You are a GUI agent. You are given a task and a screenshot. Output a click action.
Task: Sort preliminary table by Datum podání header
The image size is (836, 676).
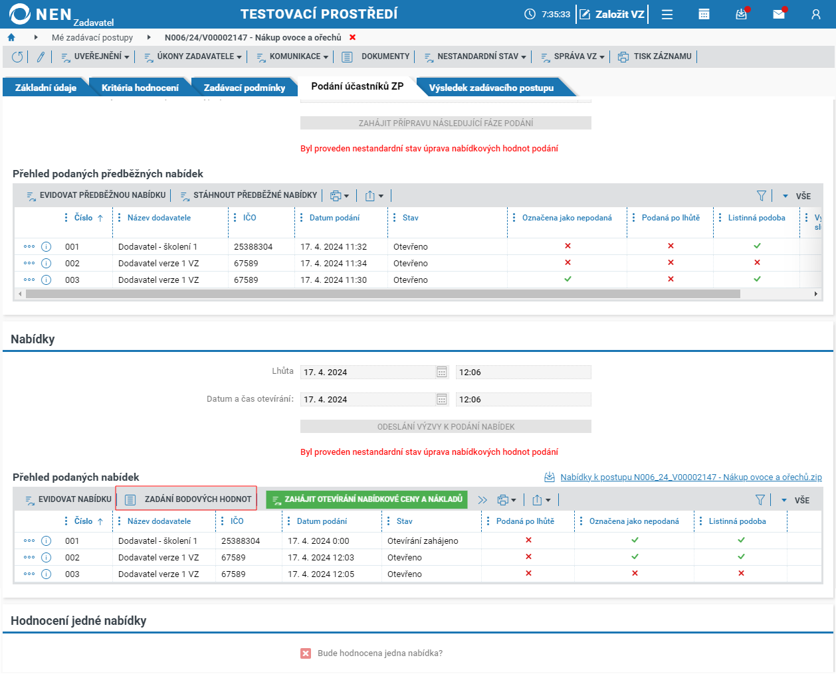coord(334,218)
